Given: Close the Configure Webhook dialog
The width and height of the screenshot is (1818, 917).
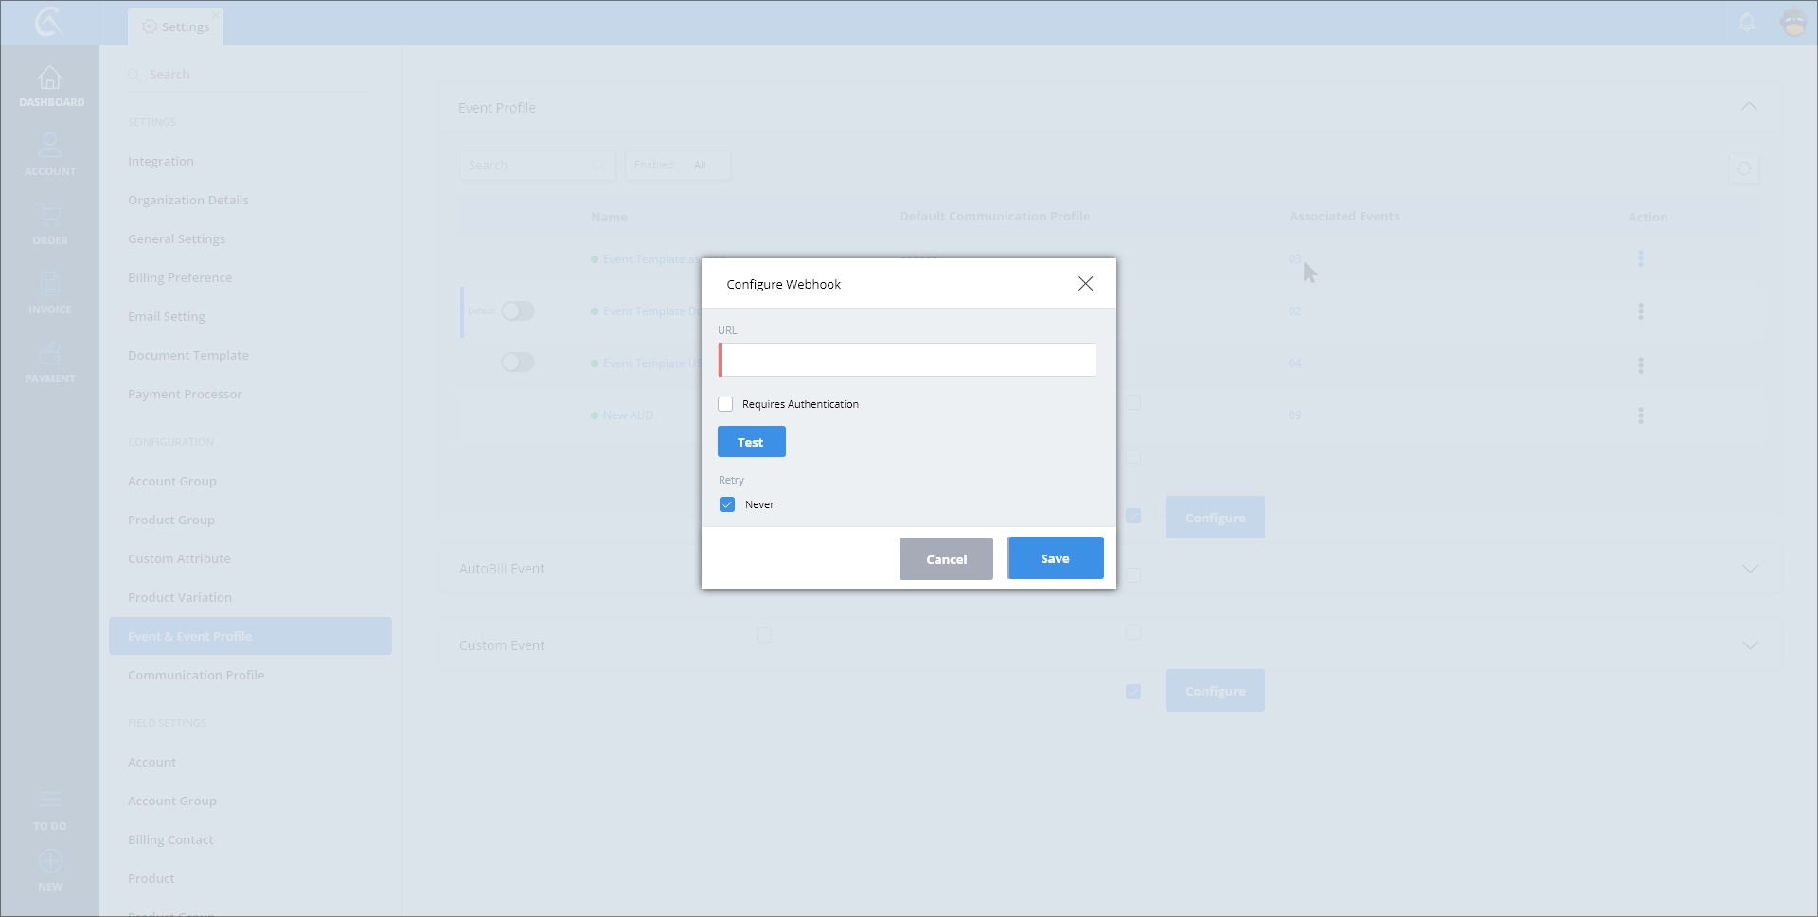Looking at the screenshot, I should point(1085,284).
